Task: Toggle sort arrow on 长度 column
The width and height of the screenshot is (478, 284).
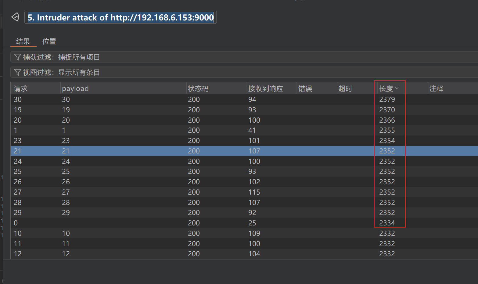Action: click(397, 88)
